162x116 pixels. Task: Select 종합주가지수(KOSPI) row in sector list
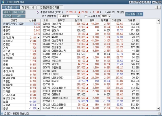[21, 24]
